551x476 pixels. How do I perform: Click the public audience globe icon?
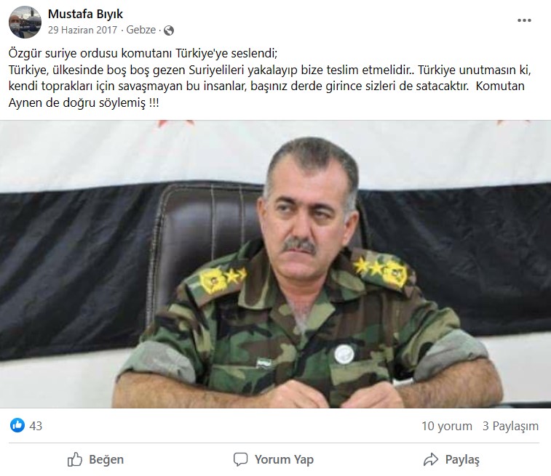pyautogui.click(x=169, y=31)
